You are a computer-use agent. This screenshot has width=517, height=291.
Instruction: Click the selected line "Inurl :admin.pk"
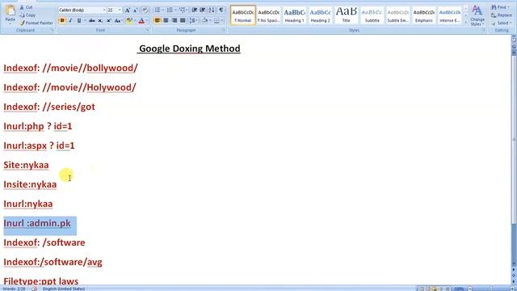pos(37,223)
